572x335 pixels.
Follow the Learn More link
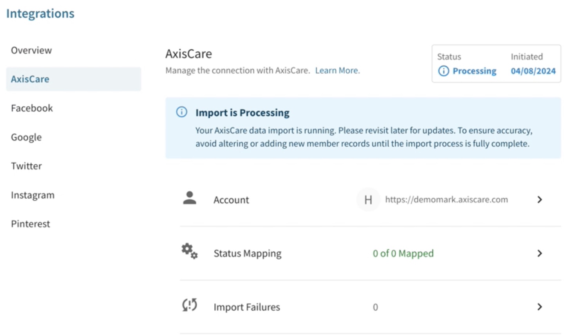pyautogui.click(x=337, y=70)
